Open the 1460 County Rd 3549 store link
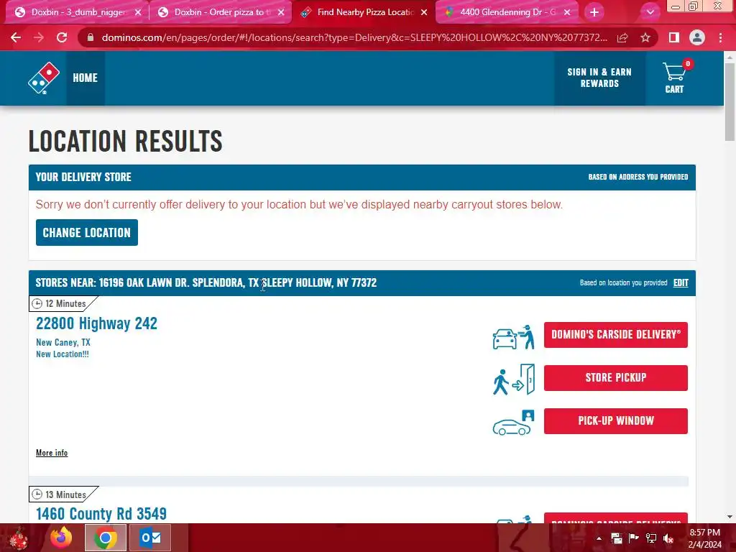The width and height of the screenshot is (736, 552). pos(101,513)
